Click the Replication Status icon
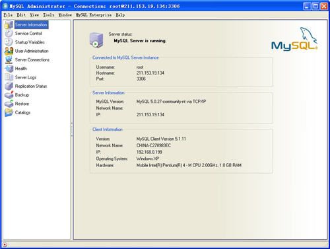Image resolution: width=330 pixels, height=249 pixels. pyautogui.click(x=9, y=86)
